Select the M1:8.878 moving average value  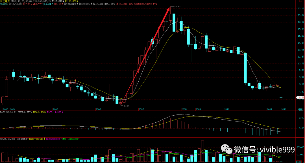coord(57,1)
